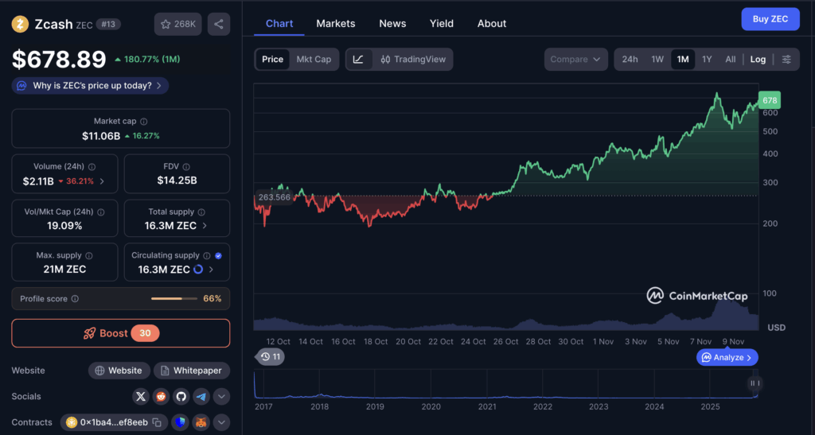The width and height of the screenshot is (815, 435).
Task: Open 'Why is ZEC's price up today?'
Action: [x=90, y=86]
